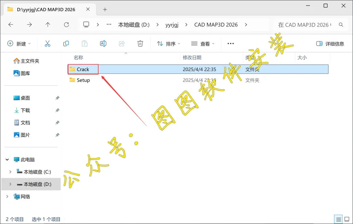The image size is (353, 224).
Task: Open the see more options menu
Action: (x=230, y=44)
